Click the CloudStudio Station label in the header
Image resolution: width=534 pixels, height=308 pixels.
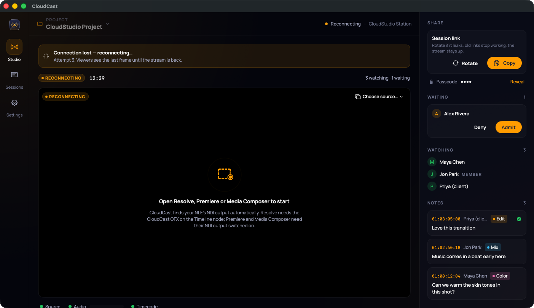[390, 24]
